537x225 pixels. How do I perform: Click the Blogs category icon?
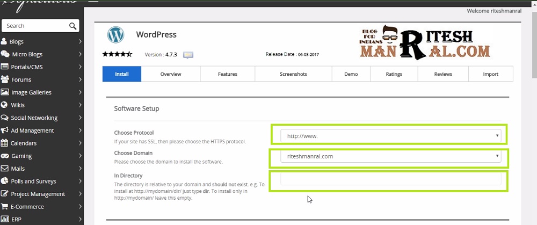pos(4,41)
